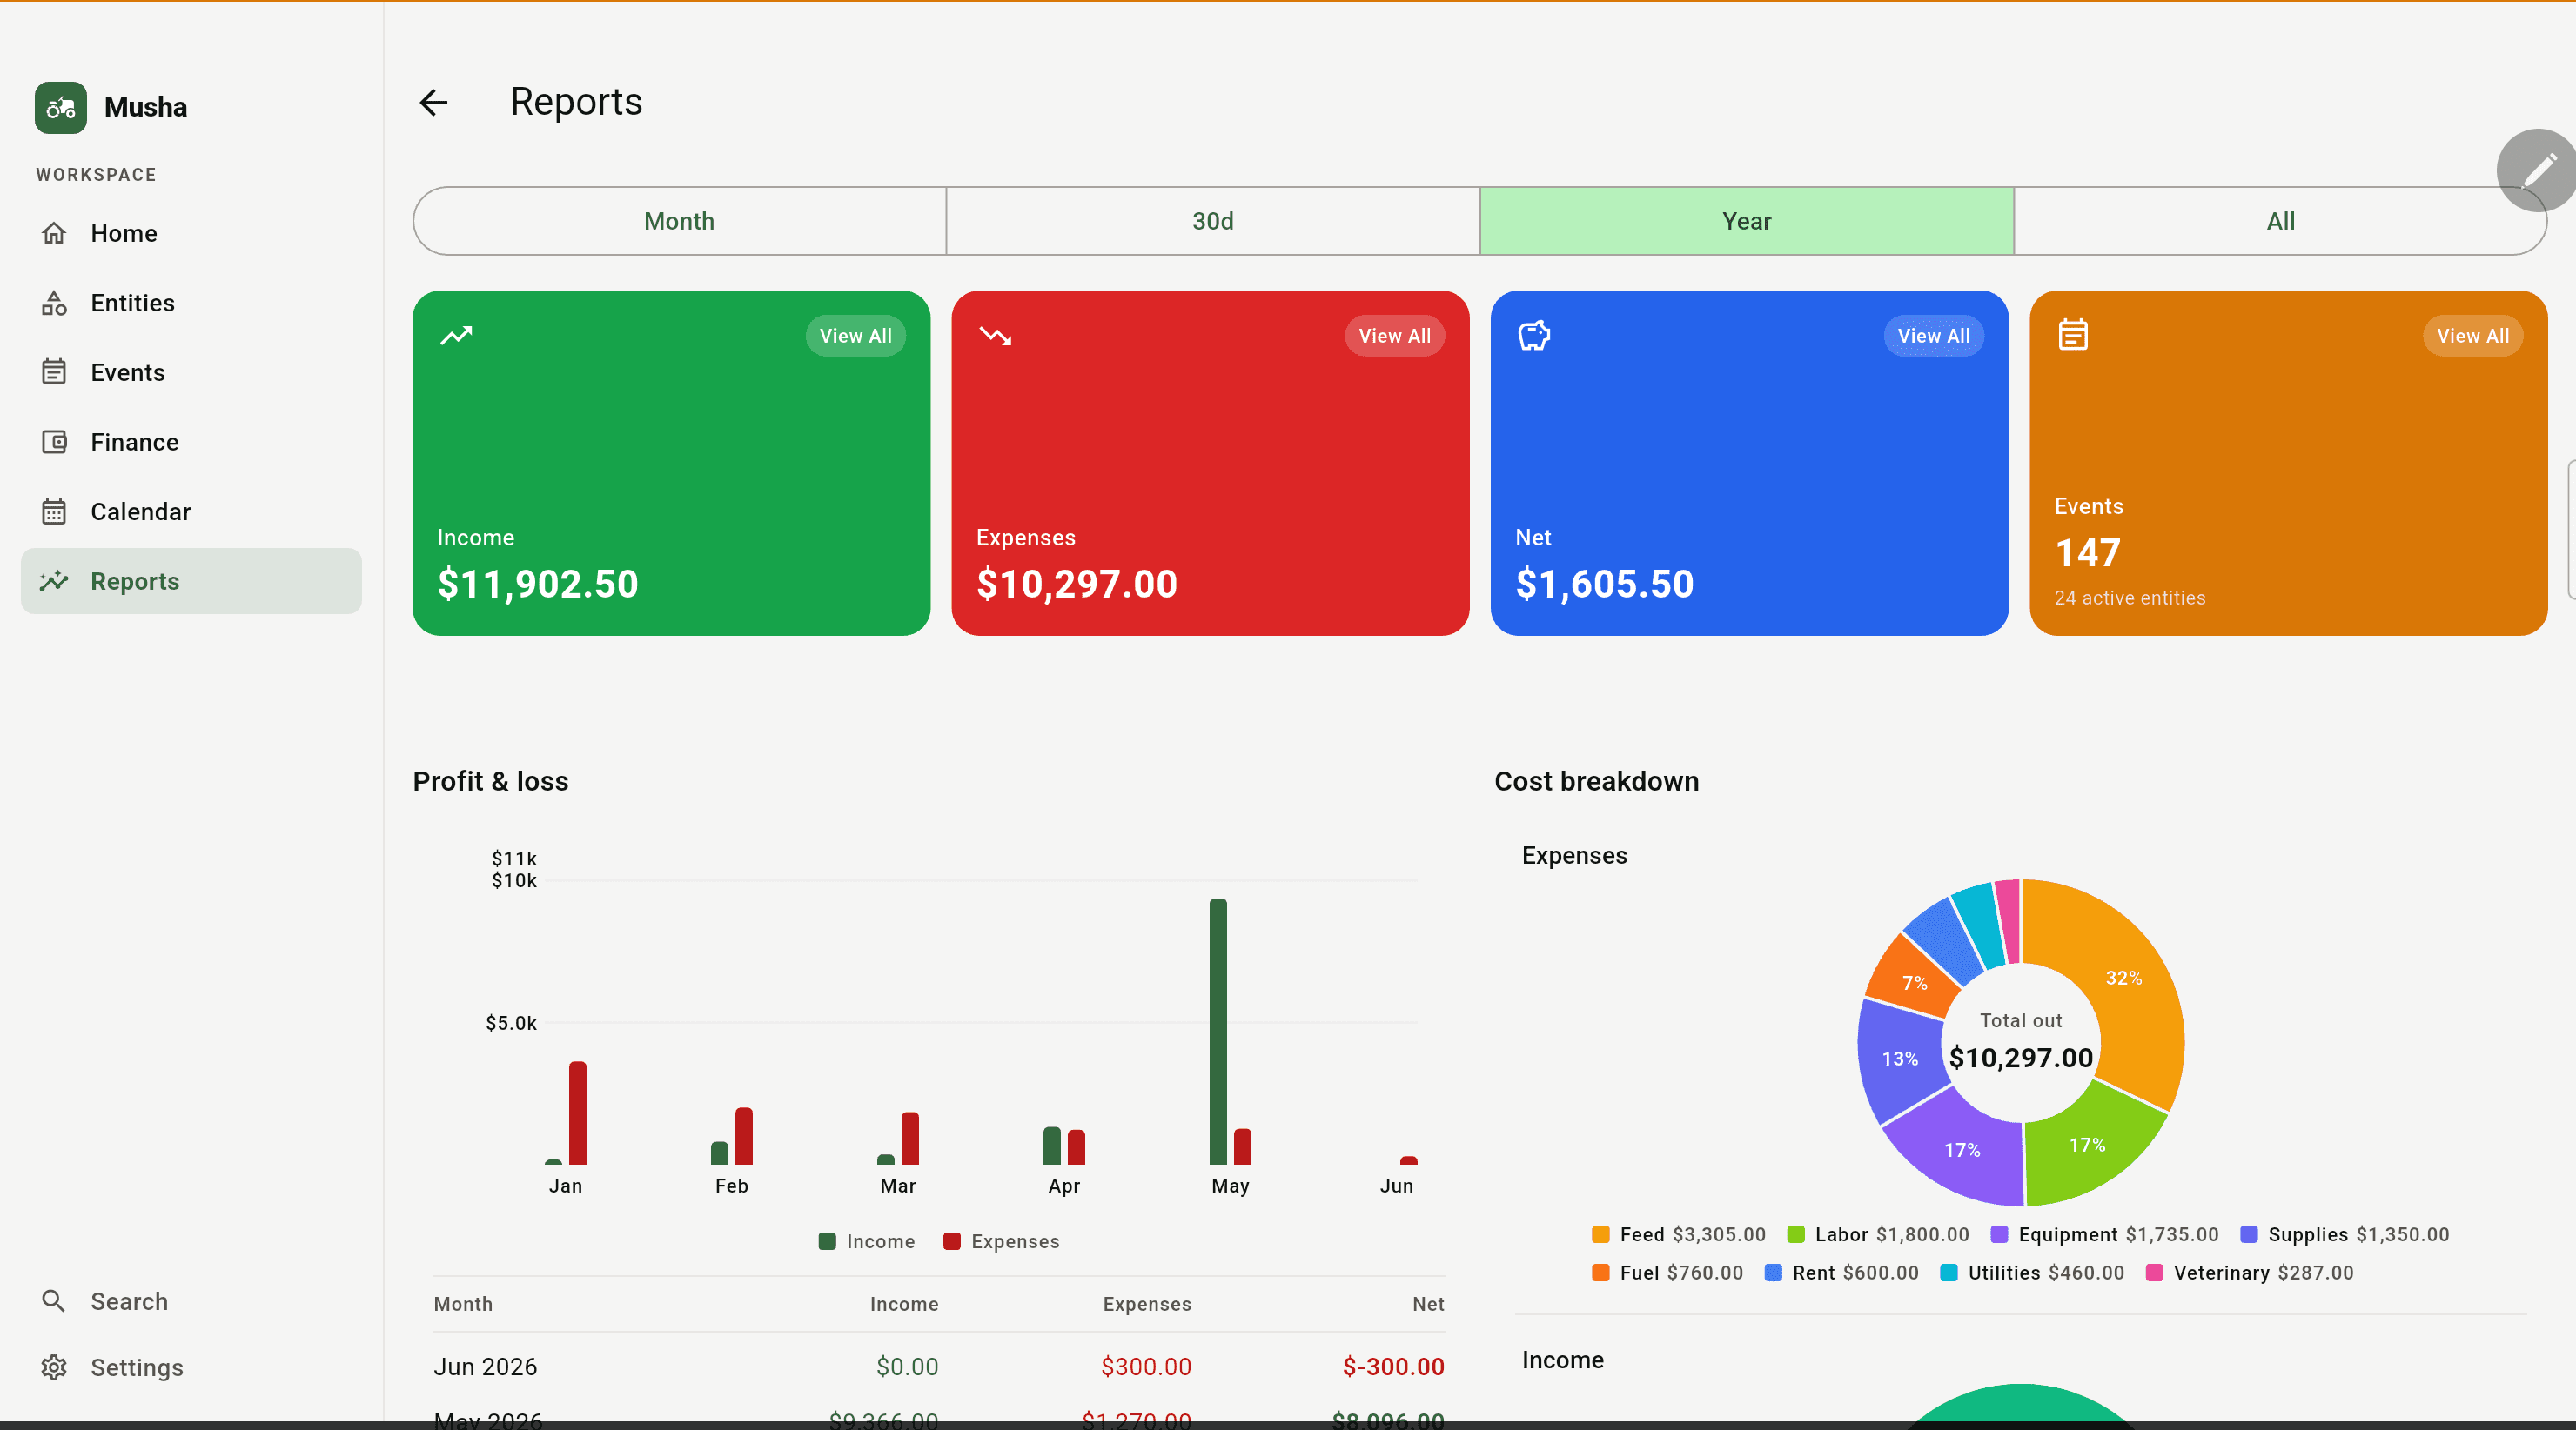This screenshot has width=2576, height=1430.
Task: View All on the Income card
Action: pos(855,336)
